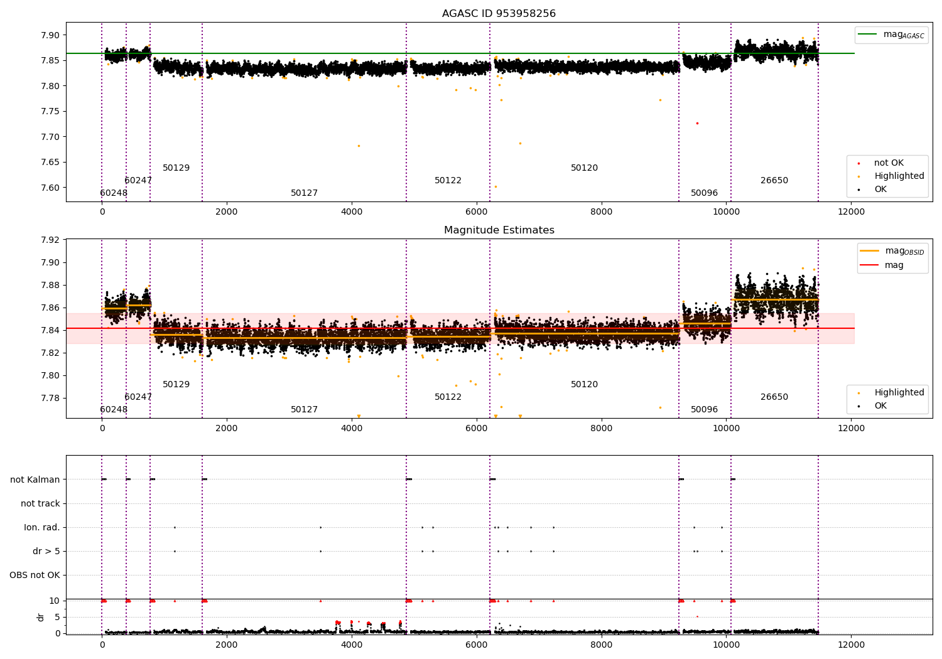
Task: Click obsid label 26650 in AGASC ID plot
Action: click(x=774, y=181)
